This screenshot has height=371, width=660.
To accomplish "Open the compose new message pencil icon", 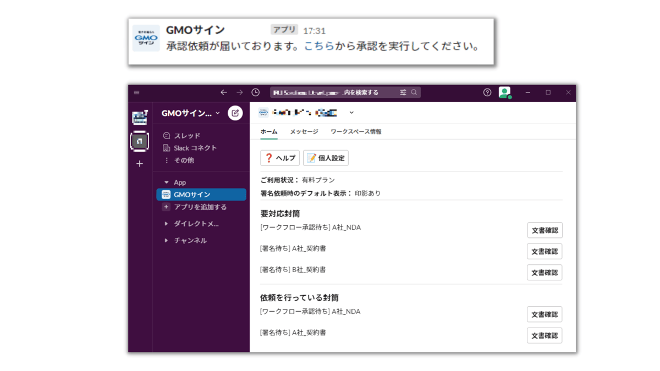I will coord(235,113).
